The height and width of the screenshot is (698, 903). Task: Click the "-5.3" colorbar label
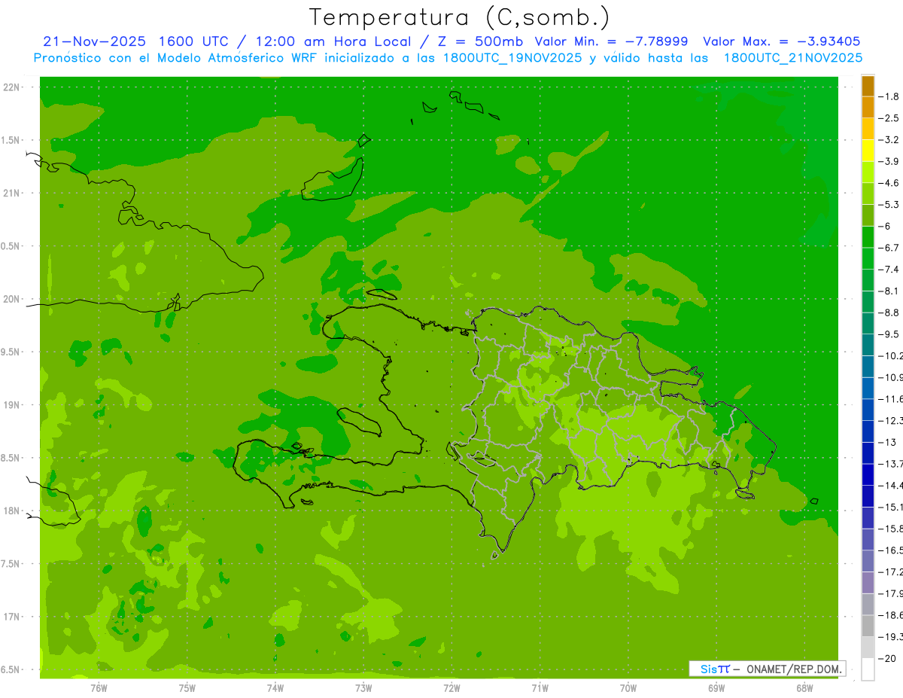[889, 205]
